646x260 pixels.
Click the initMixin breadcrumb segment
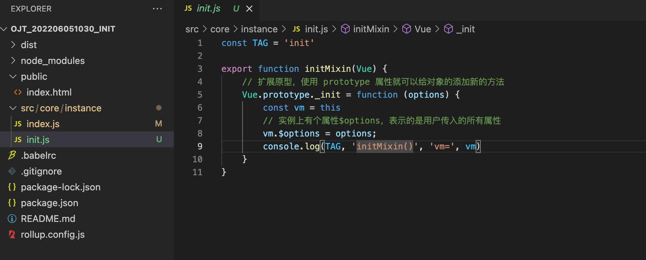coord(371,29)
